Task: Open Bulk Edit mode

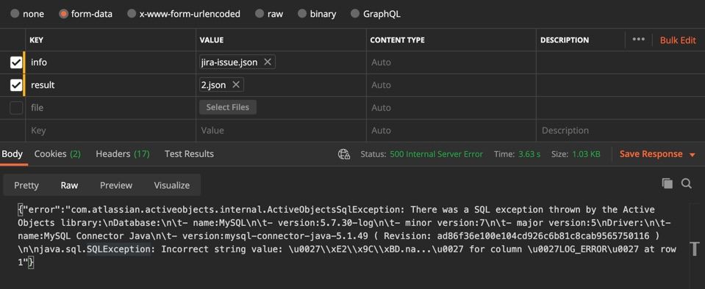Action: pyautogui.click(x=678, y=40)
